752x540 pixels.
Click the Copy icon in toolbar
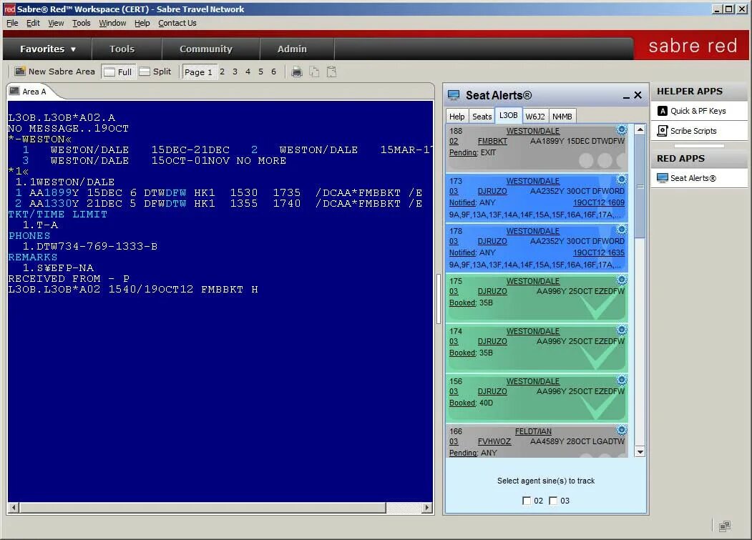pos(314,72)
